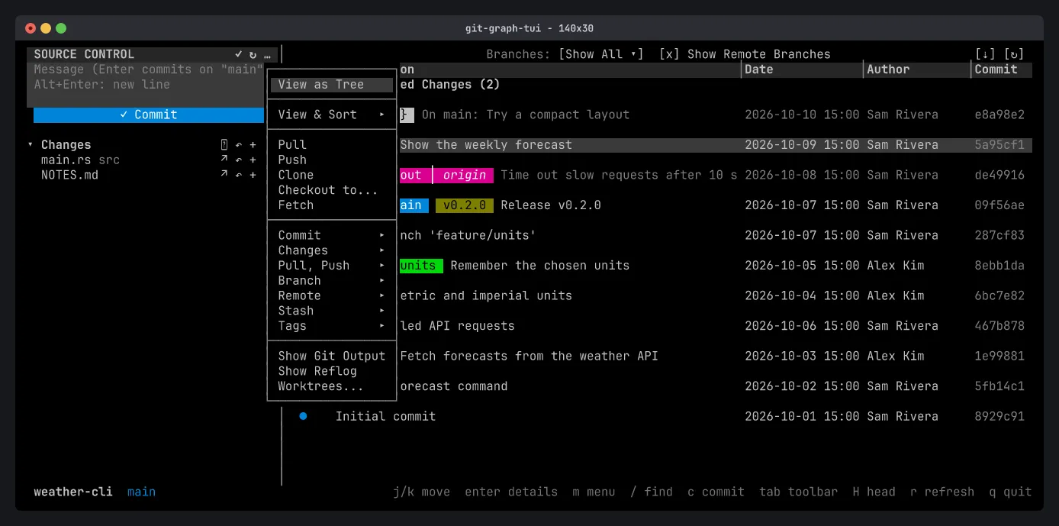The height and width of the screenshot is (526, 1059).
Task: Click the Date column header
Action: (759, 69)
